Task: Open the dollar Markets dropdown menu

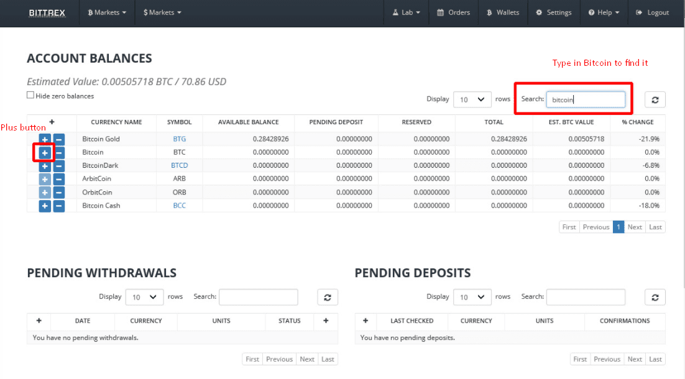Action: [x=162, y=12]
